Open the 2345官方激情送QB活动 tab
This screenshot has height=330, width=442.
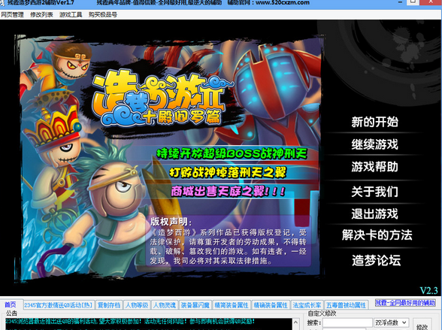[x=59, y=305]
